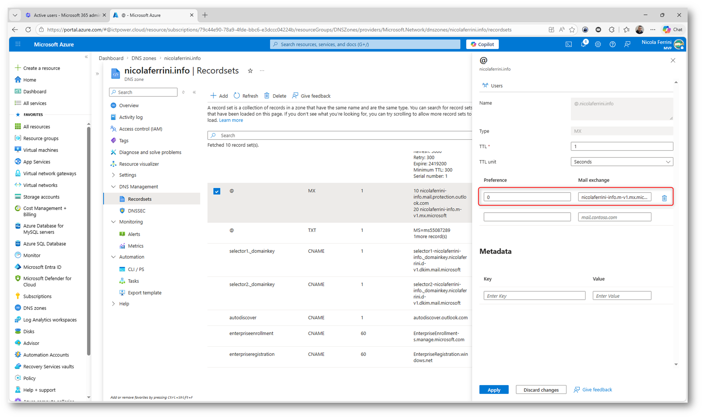Favorite the Recordsets page with star icon

250,71
